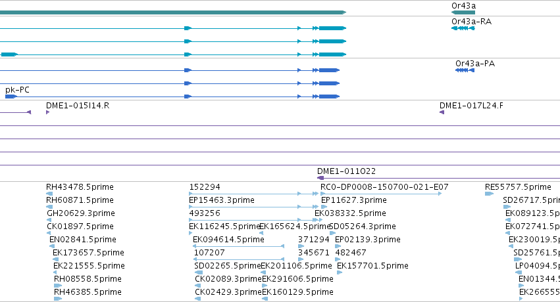Click the CK02089.3prime label
The width and height of the screenshot is (560, 302).
pyautogui.click(x=228, y=279)
